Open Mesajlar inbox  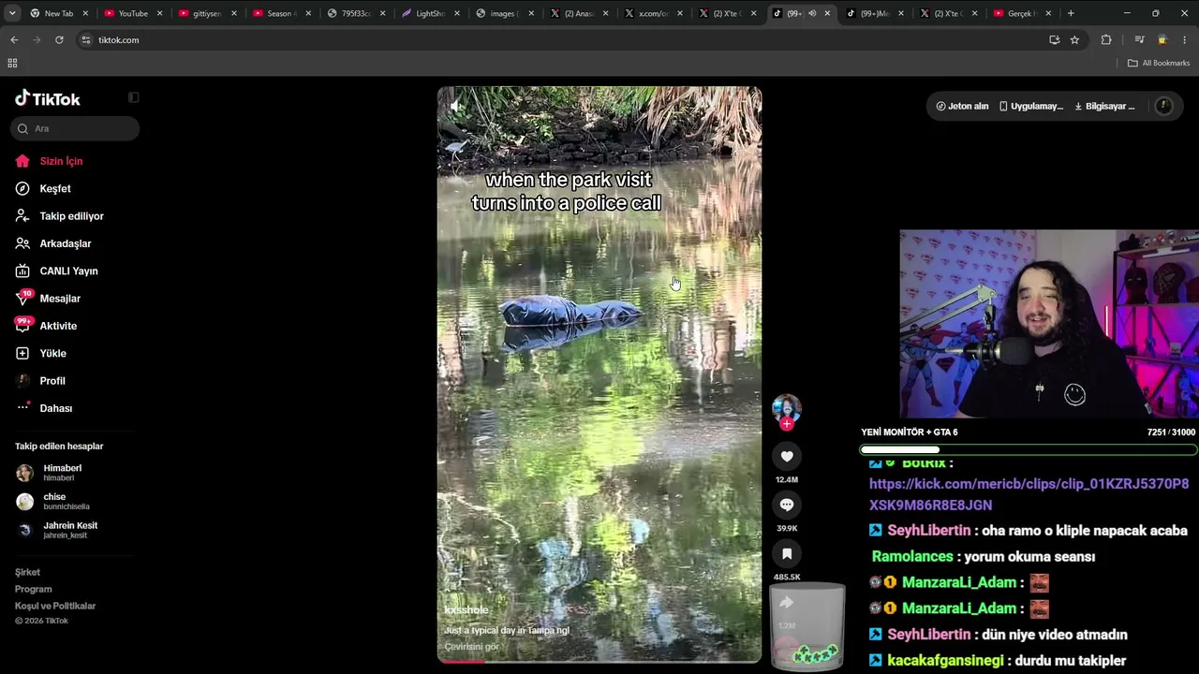click(x=60, y=299)
